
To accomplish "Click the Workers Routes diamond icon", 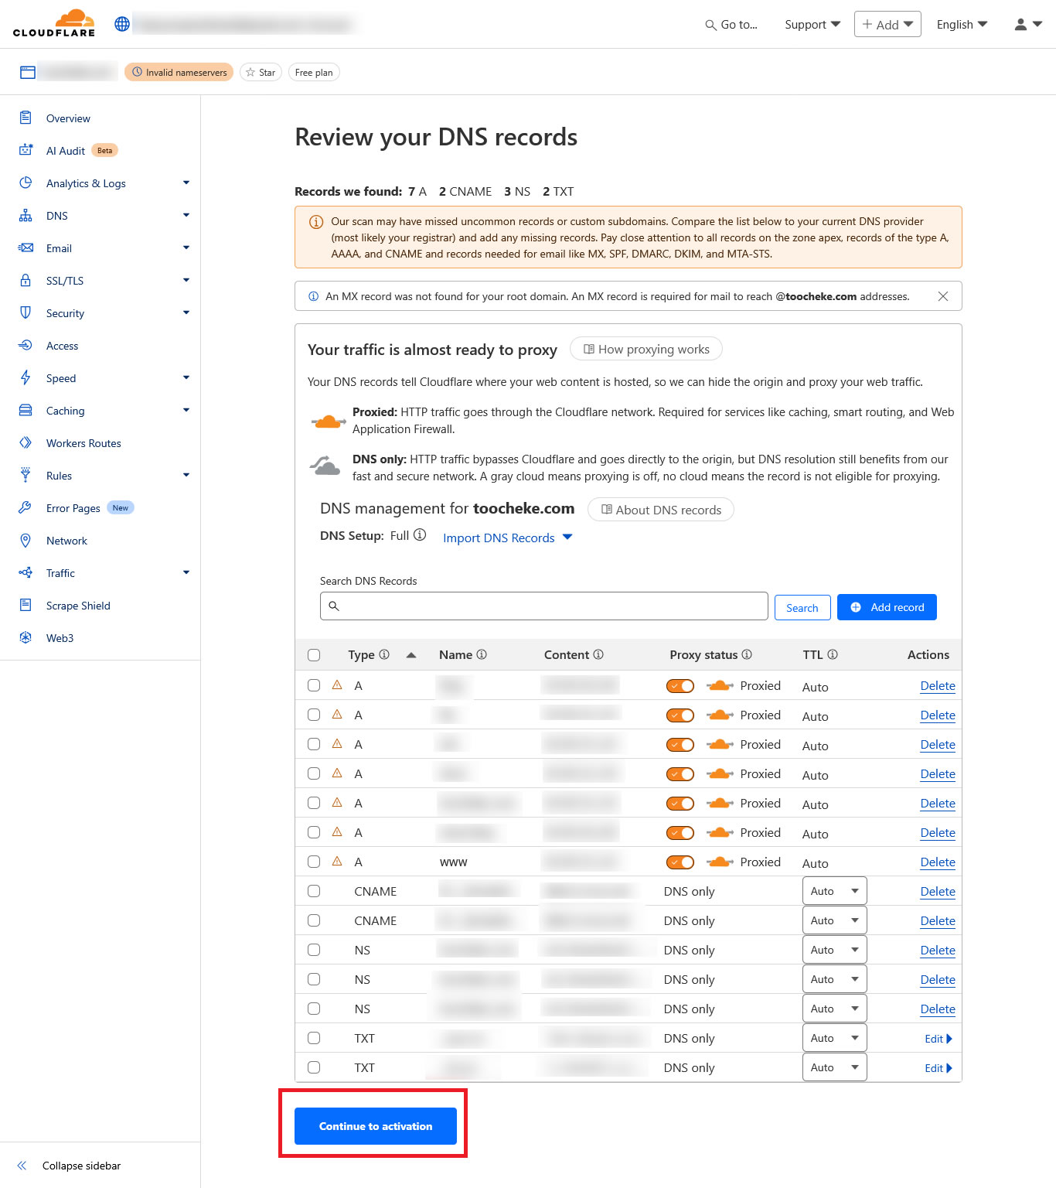I will pos(26,442).
